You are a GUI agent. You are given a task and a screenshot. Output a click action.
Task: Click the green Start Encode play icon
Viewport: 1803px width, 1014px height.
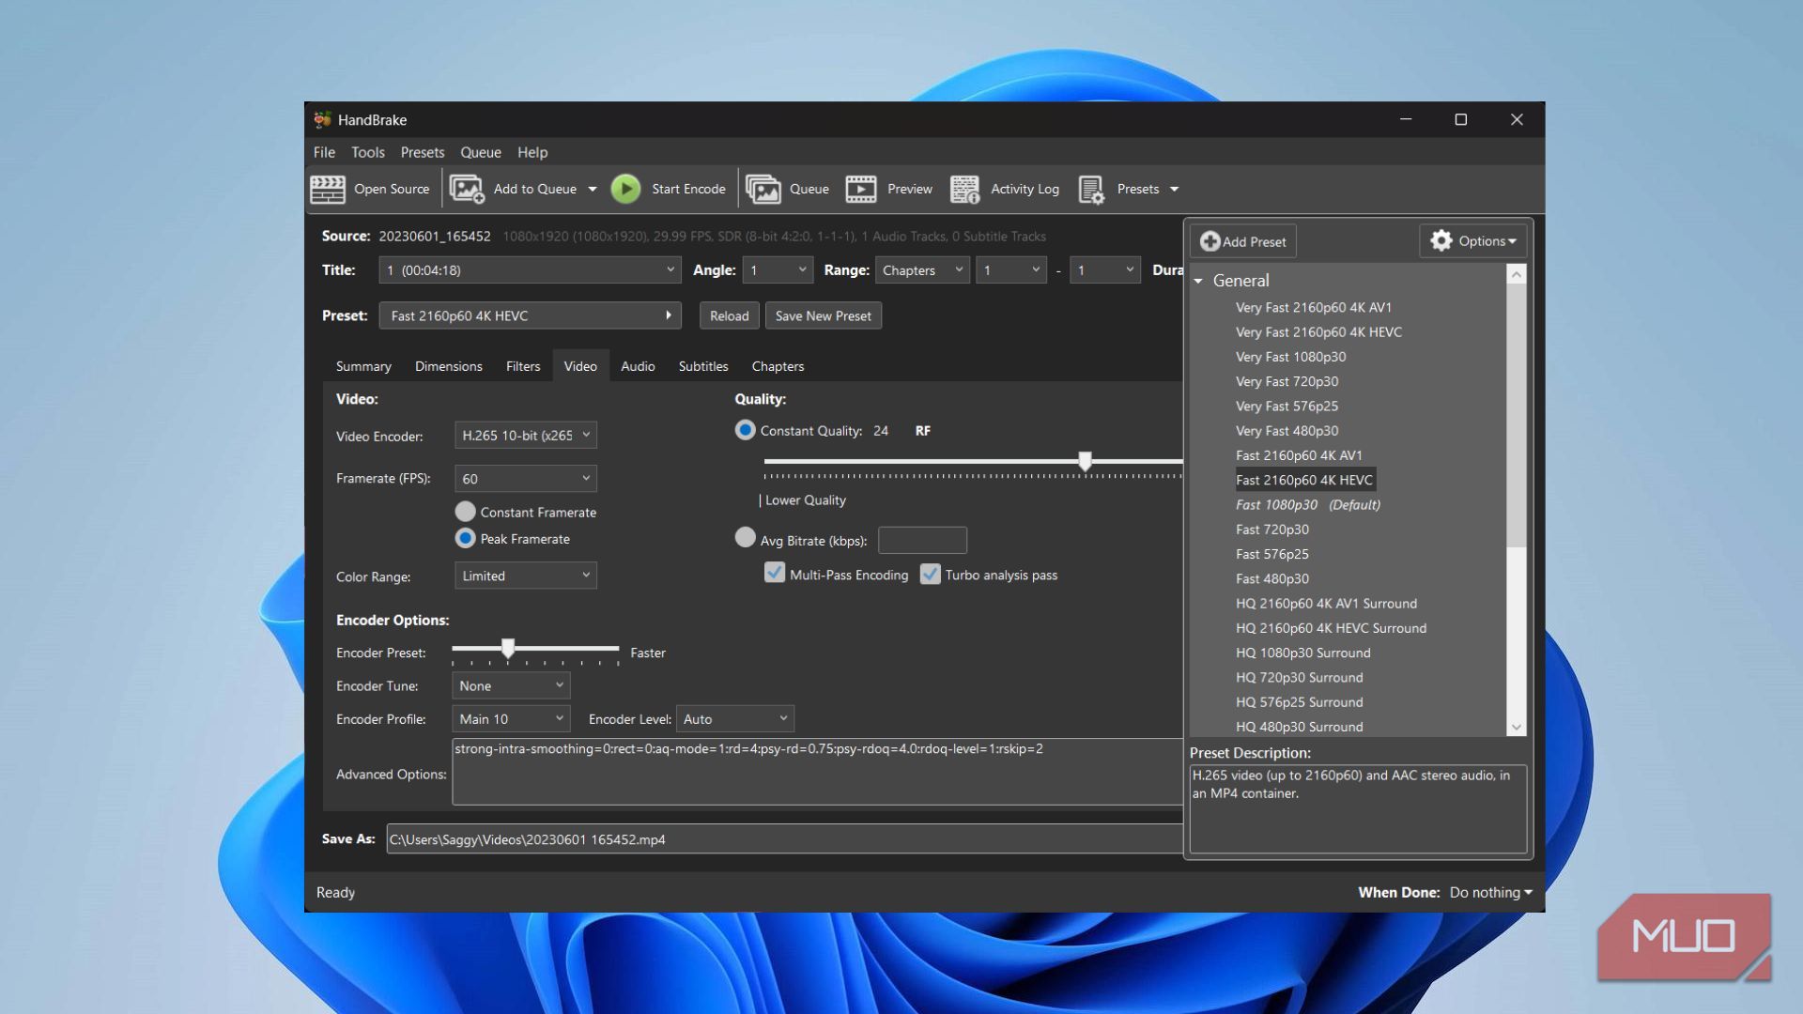625,189
